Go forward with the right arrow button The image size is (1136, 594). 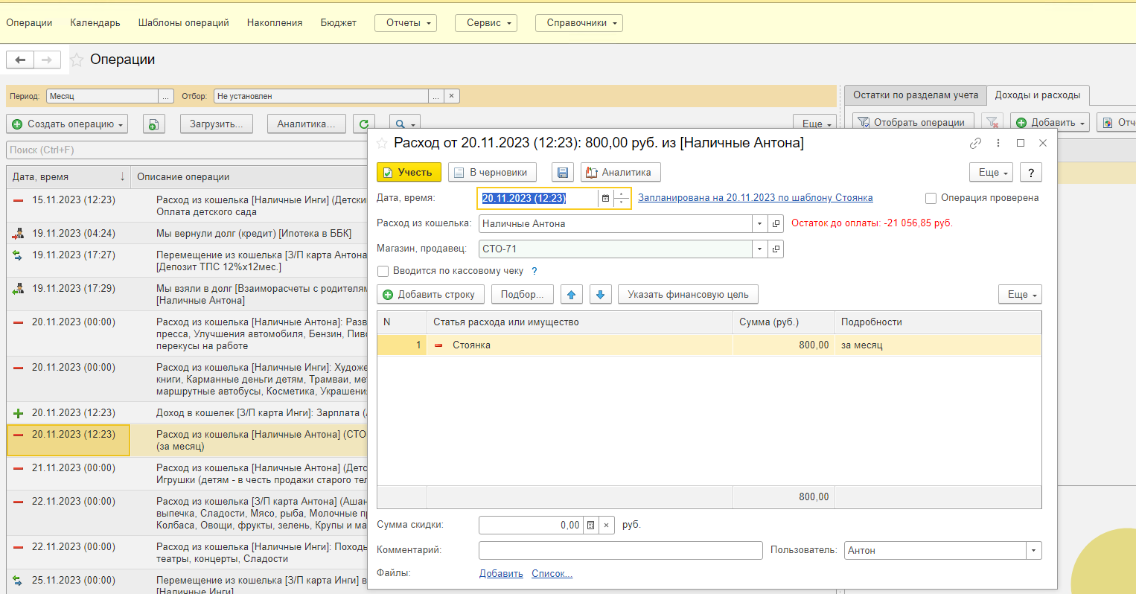[x=47, y=60]
